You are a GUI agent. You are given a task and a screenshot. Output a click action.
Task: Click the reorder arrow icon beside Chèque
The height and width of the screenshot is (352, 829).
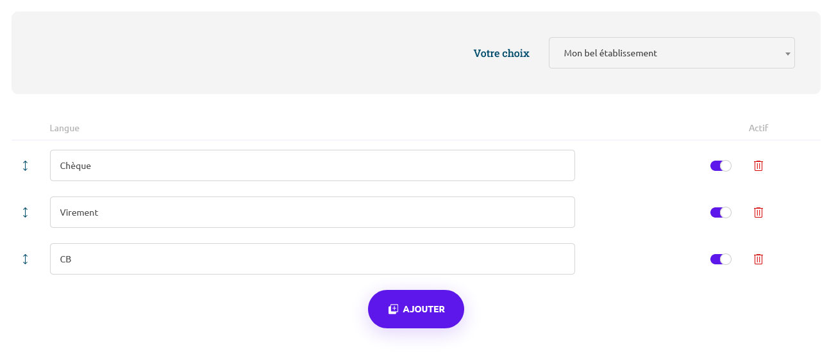point(25,166)
